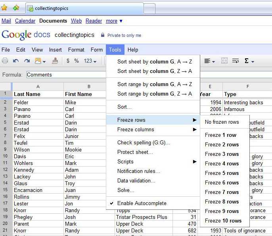Image resolution: width=272 pixels, height=236 pixels.
Task: Click the redo arrow icon
Action: click(x=27, y=61)
